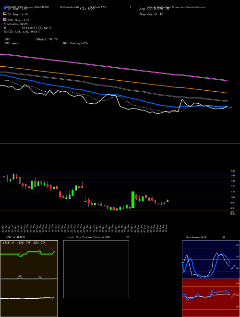The image size is (240, 317).
Task: Click the 'Avg Vol: 0.336 M' label
Action: click(154, 9)
